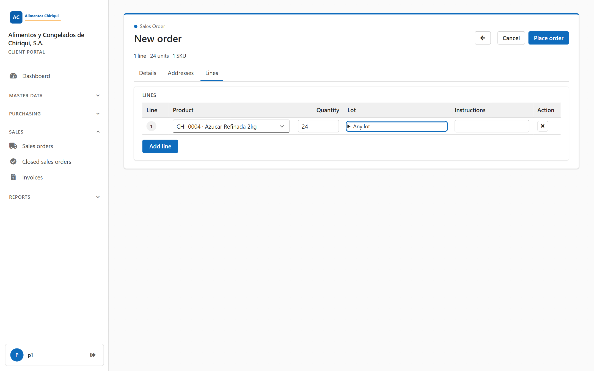The width and height of the screenshot is (594, 371).
Task: Click the Instructions input field
Action: pos(492,126)
